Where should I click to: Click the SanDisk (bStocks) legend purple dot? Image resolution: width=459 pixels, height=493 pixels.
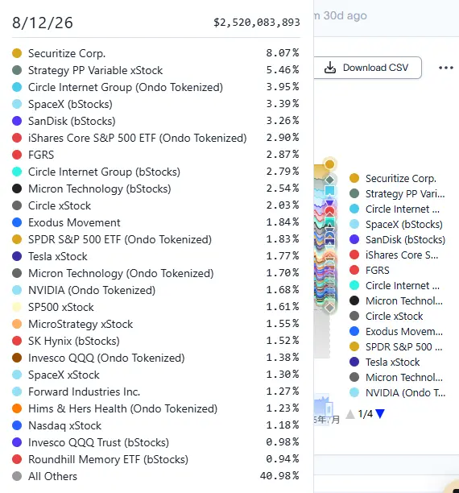[354, 239]
